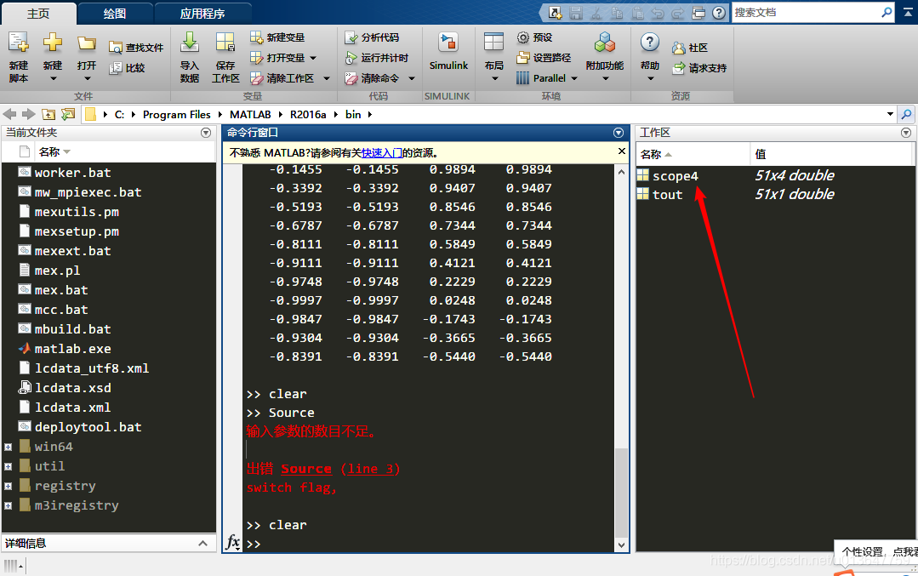The height and width of the screenshot is (576, 918).
Task: Click the New (新建) plus icon
Action: click(x=53, y=43)
